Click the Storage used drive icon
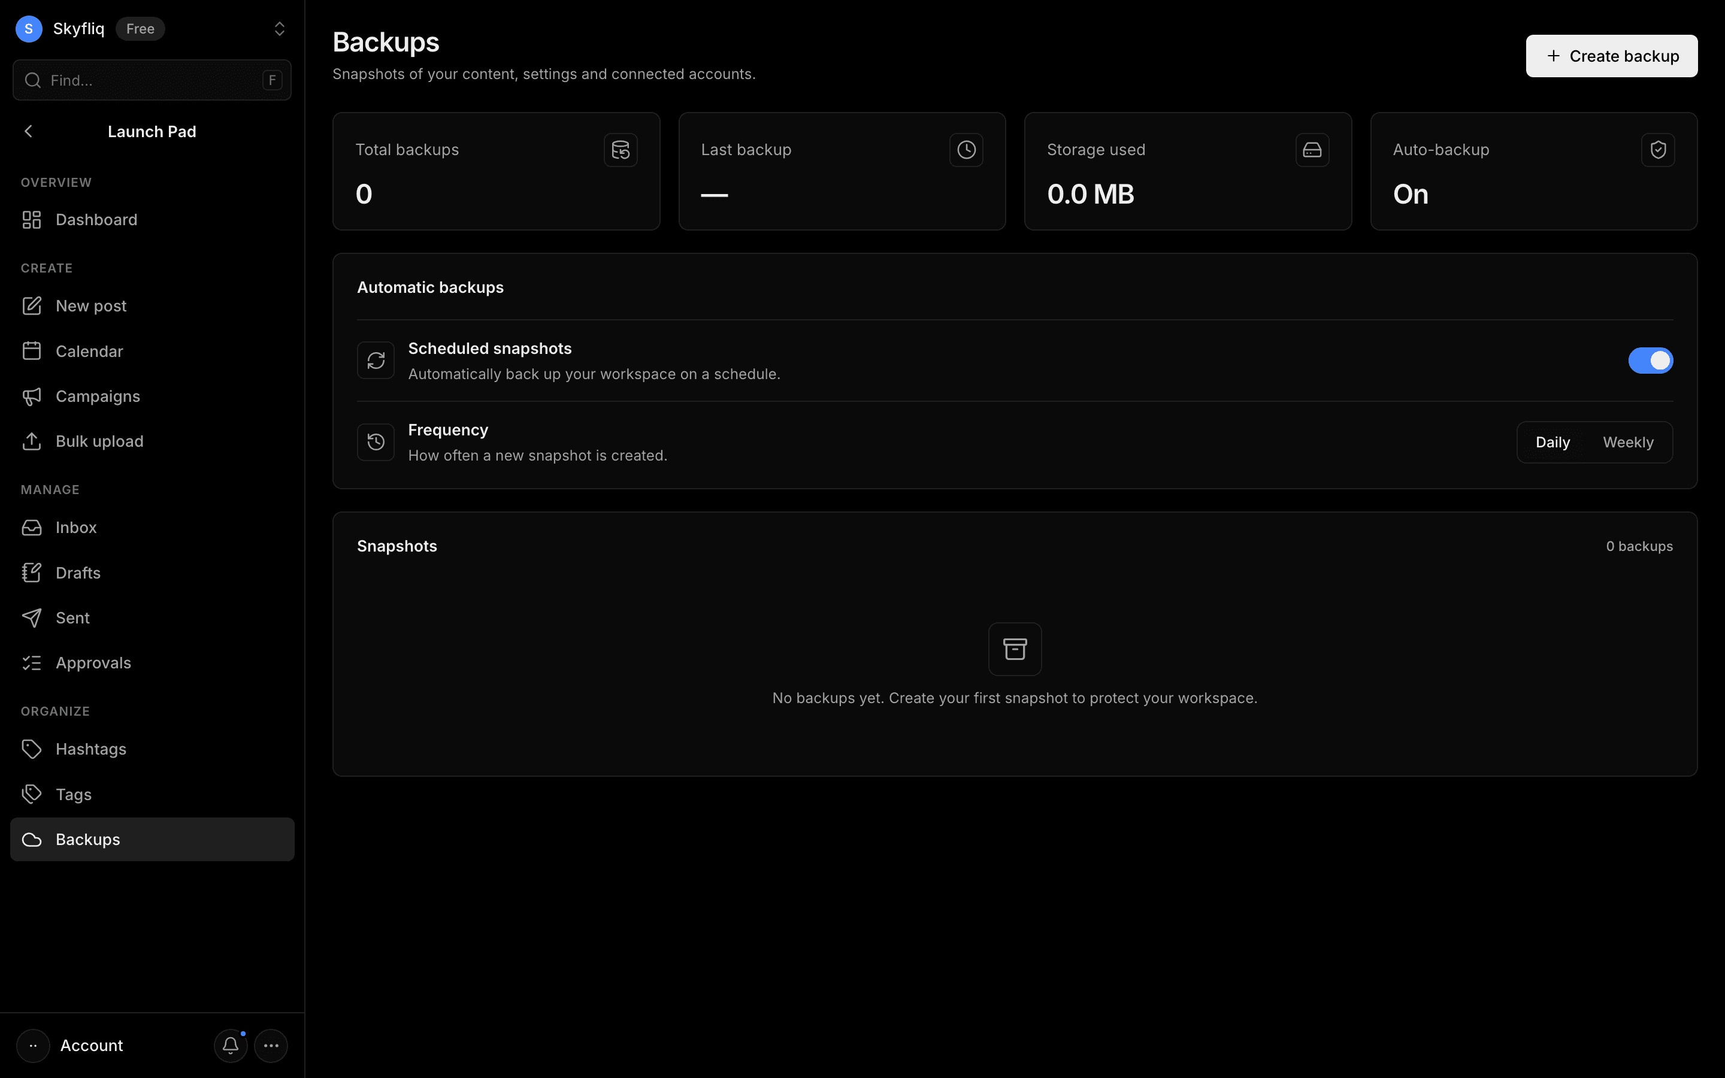Viewport: 1725px width, 1078px height. 1312,150
